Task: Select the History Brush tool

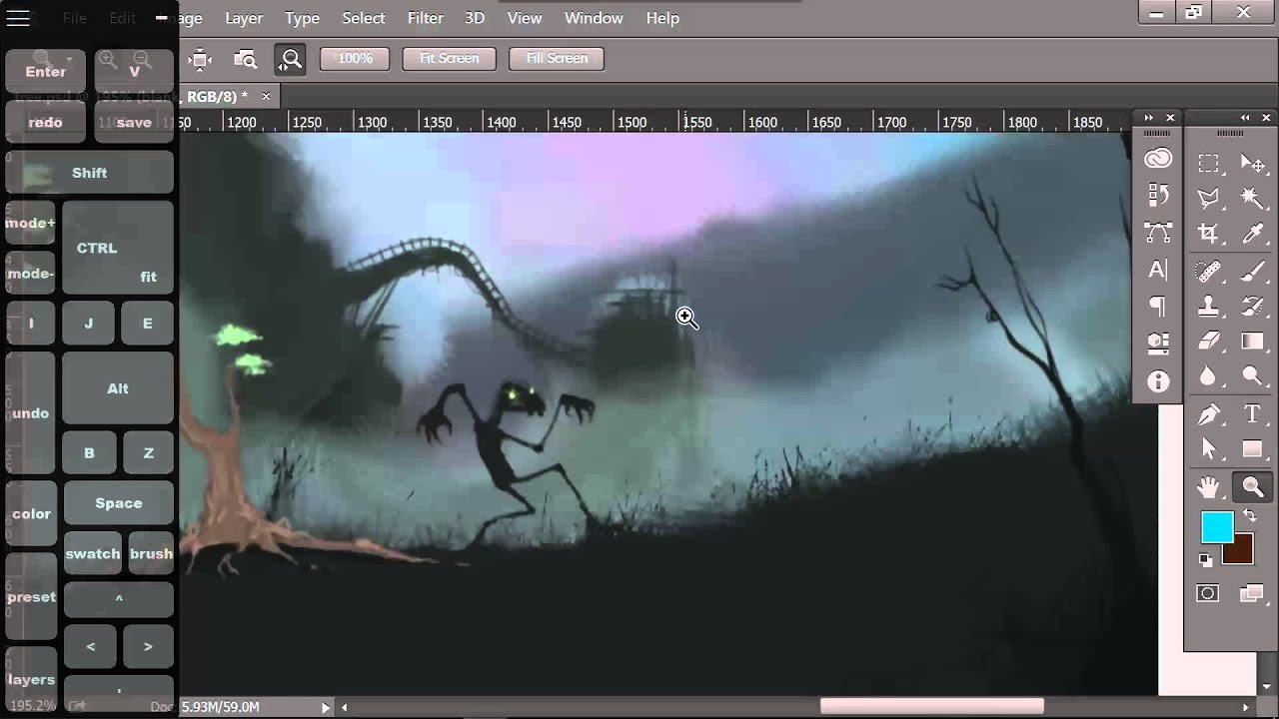Action: click(x=1252, y=306)
